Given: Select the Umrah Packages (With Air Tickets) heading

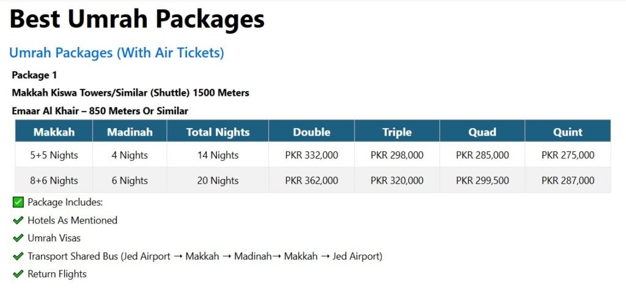Looking at the screenshot, I should [117, 53].
